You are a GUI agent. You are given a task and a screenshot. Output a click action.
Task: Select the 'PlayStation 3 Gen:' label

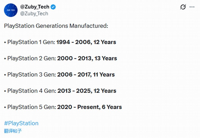point(31,75)
